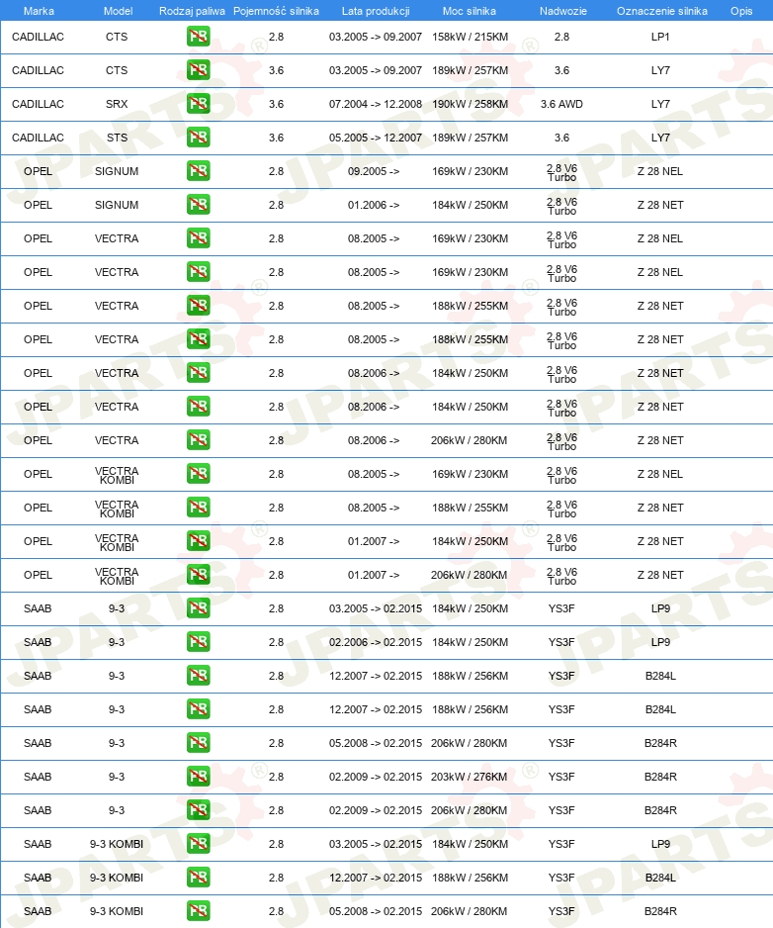Click power value 158kW / 215KM
This screenshot has width=773, height=928.
tap(470, 37)
